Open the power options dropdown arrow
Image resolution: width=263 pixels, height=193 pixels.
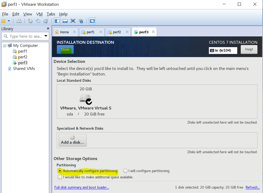coord(9,21)
